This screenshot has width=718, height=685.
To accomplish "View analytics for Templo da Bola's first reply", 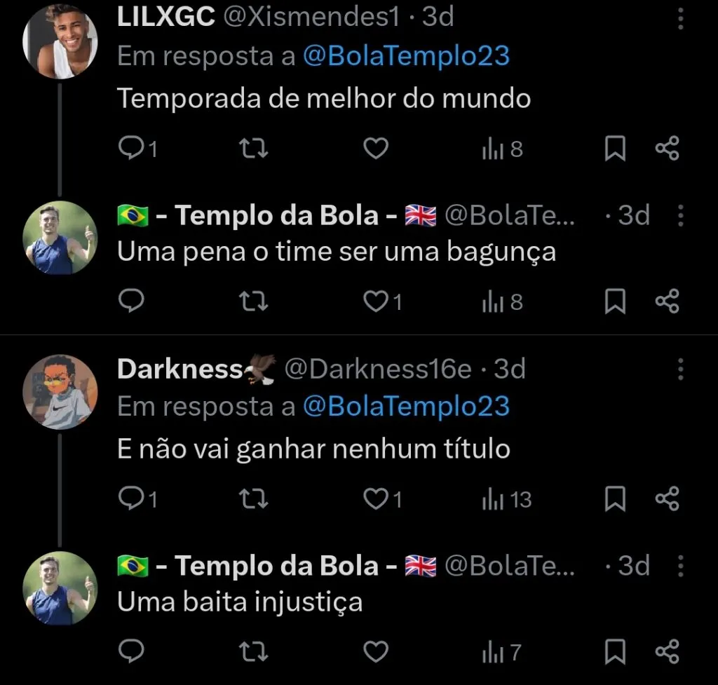I will [499, 301].
